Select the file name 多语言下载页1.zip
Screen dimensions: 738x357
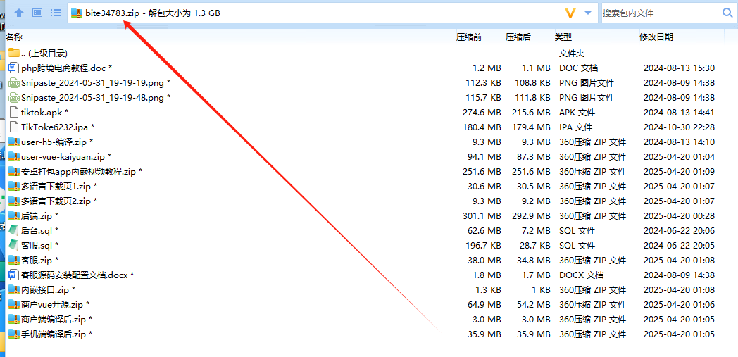56,187
